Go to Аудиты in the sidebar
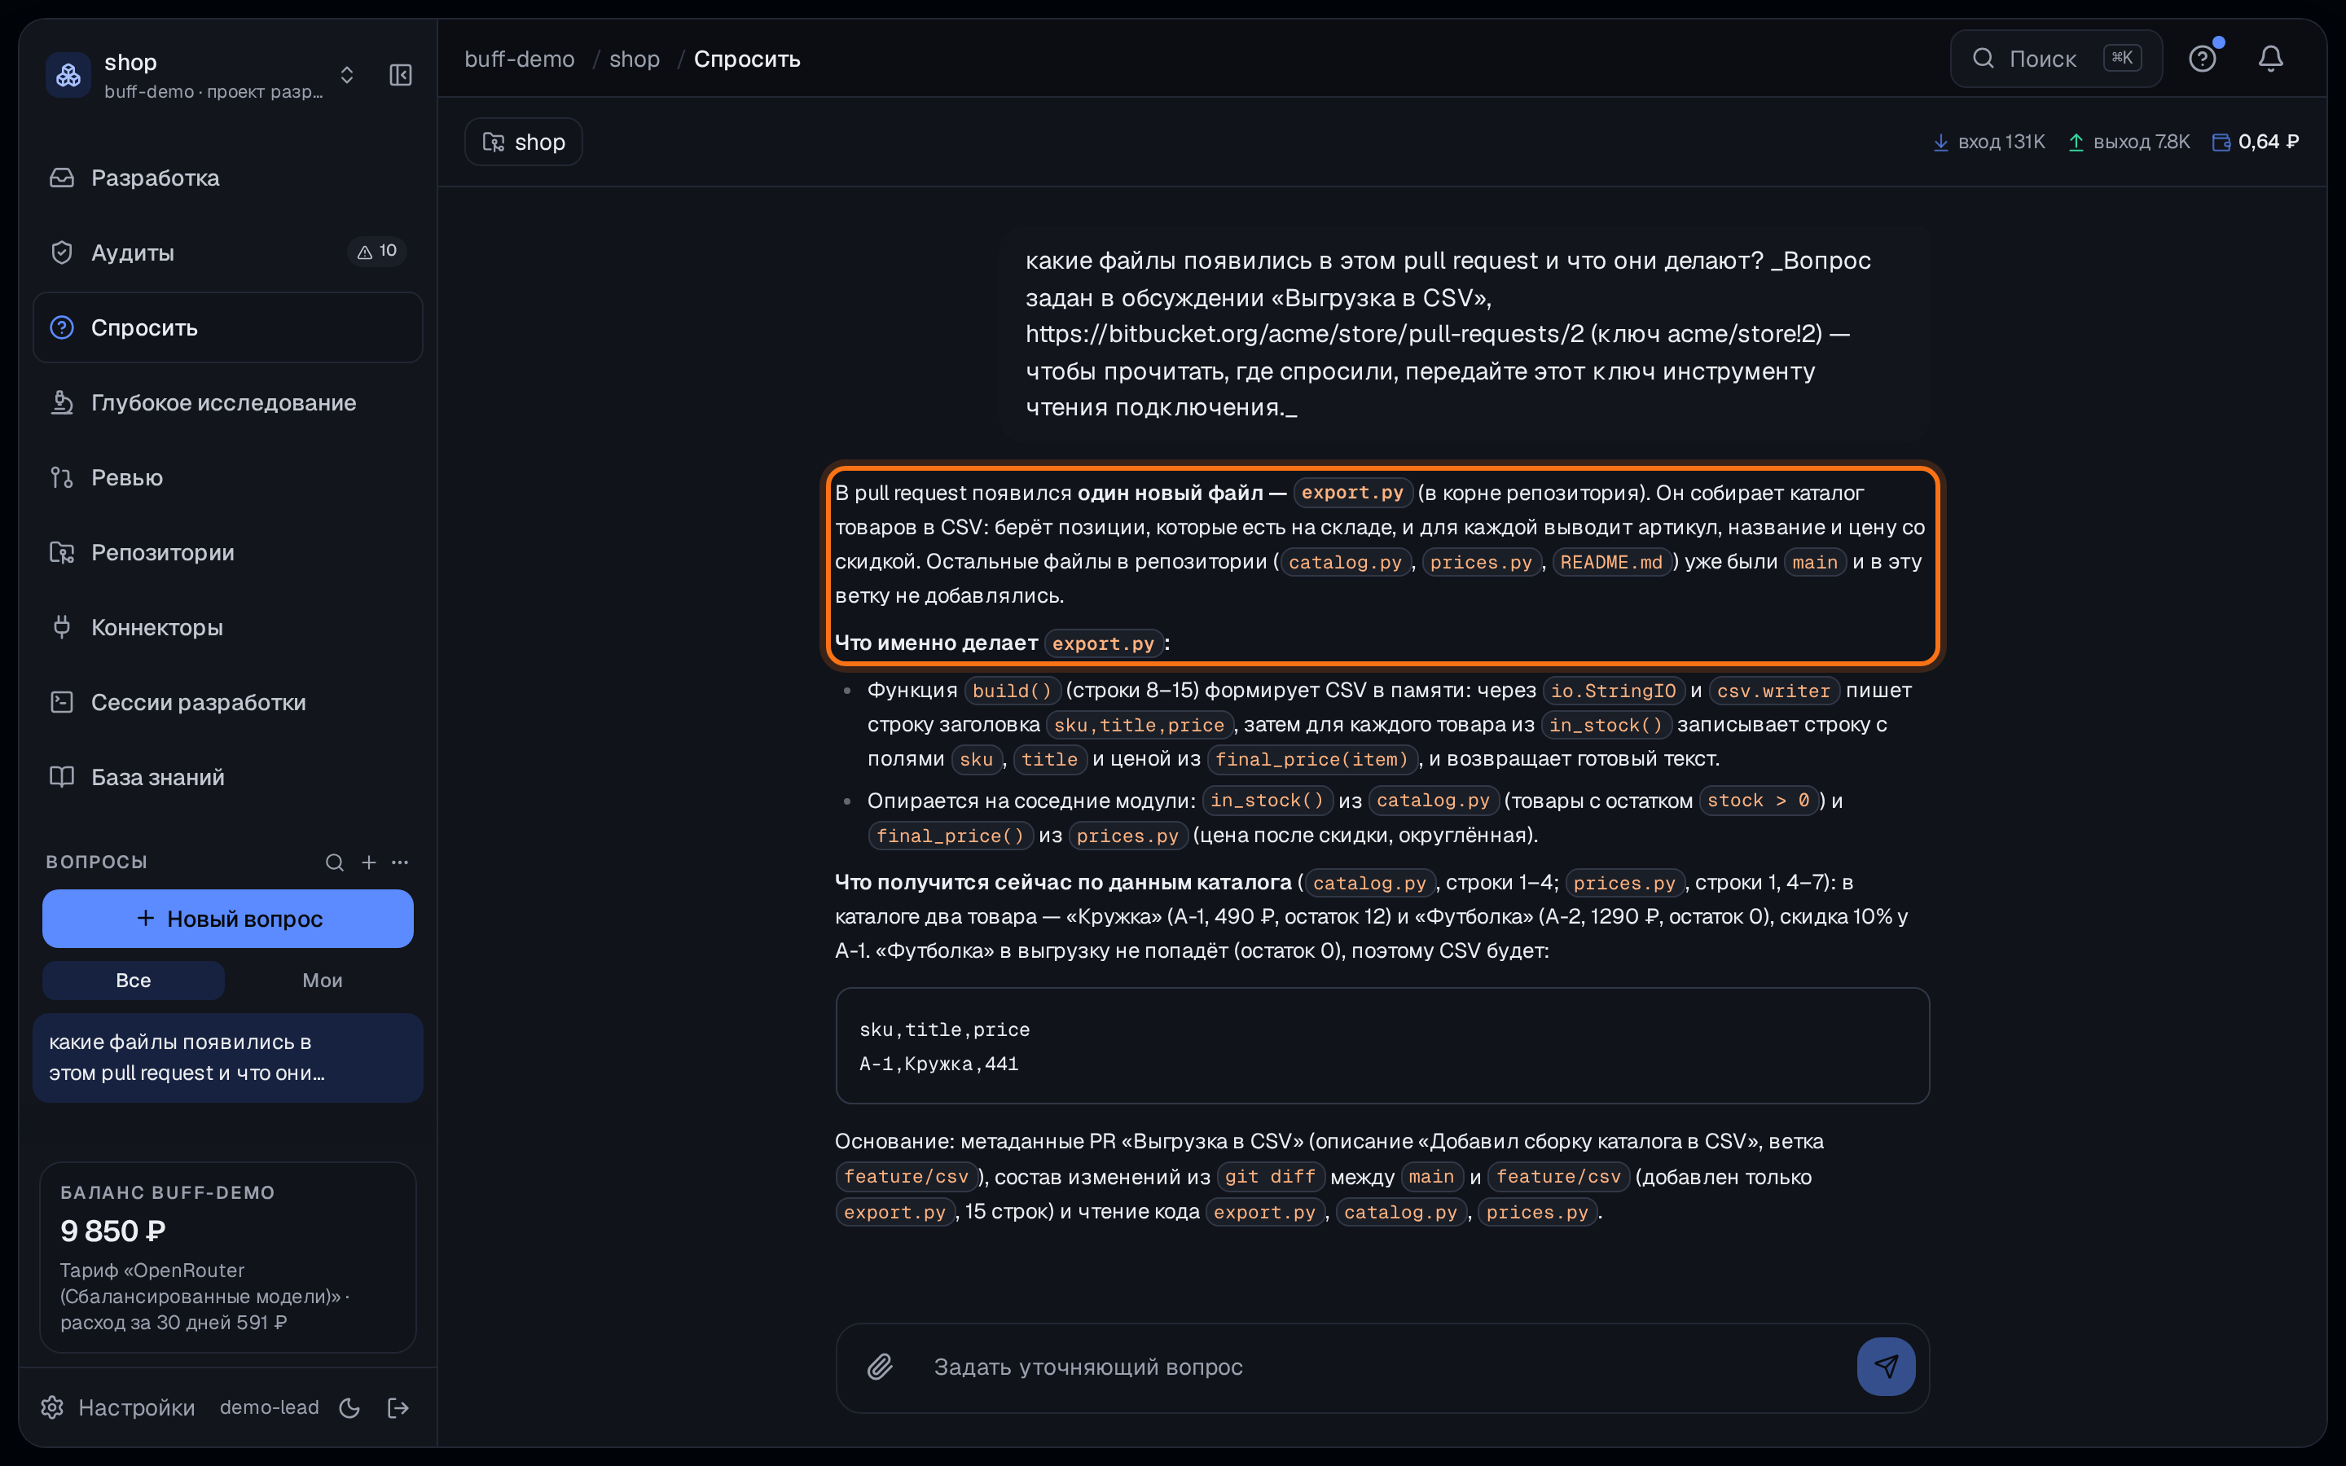 tap(228, 252)
